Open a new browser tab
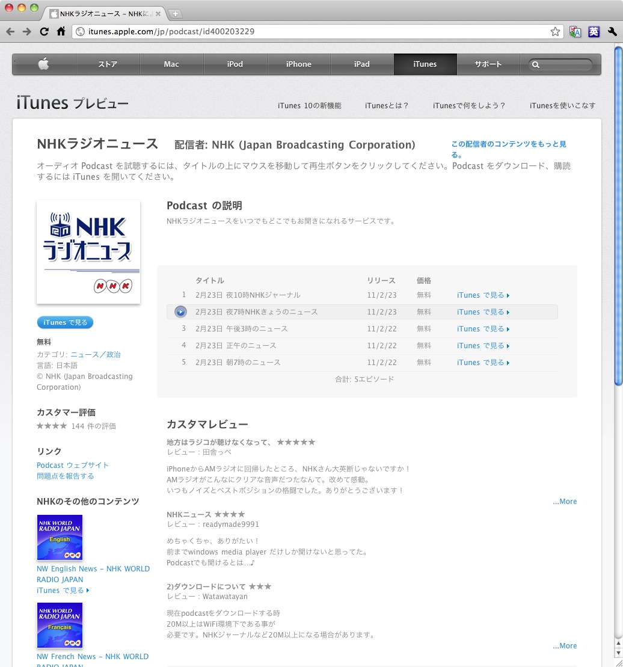623x667 pixels. point(175,14)
